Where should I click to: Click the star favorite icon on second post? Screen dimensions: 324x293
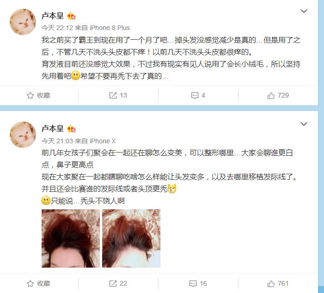(x=30, y=283)
